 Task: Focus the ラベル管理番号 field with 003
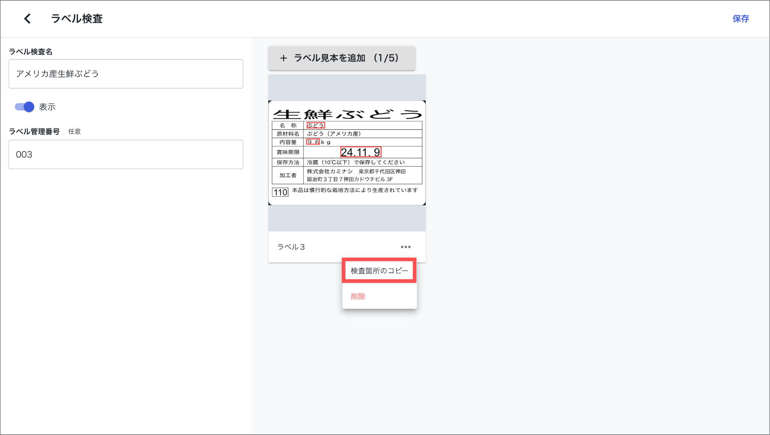click(x=126, y=154)
